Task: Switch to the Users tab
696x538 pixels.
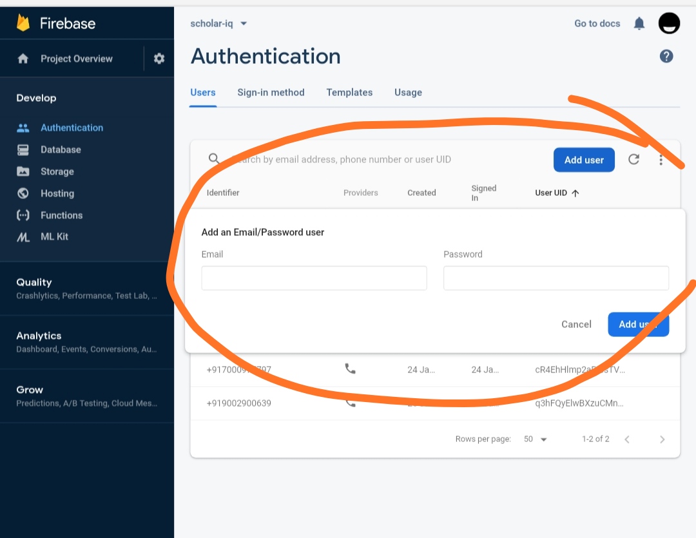Action: (203, 92)
